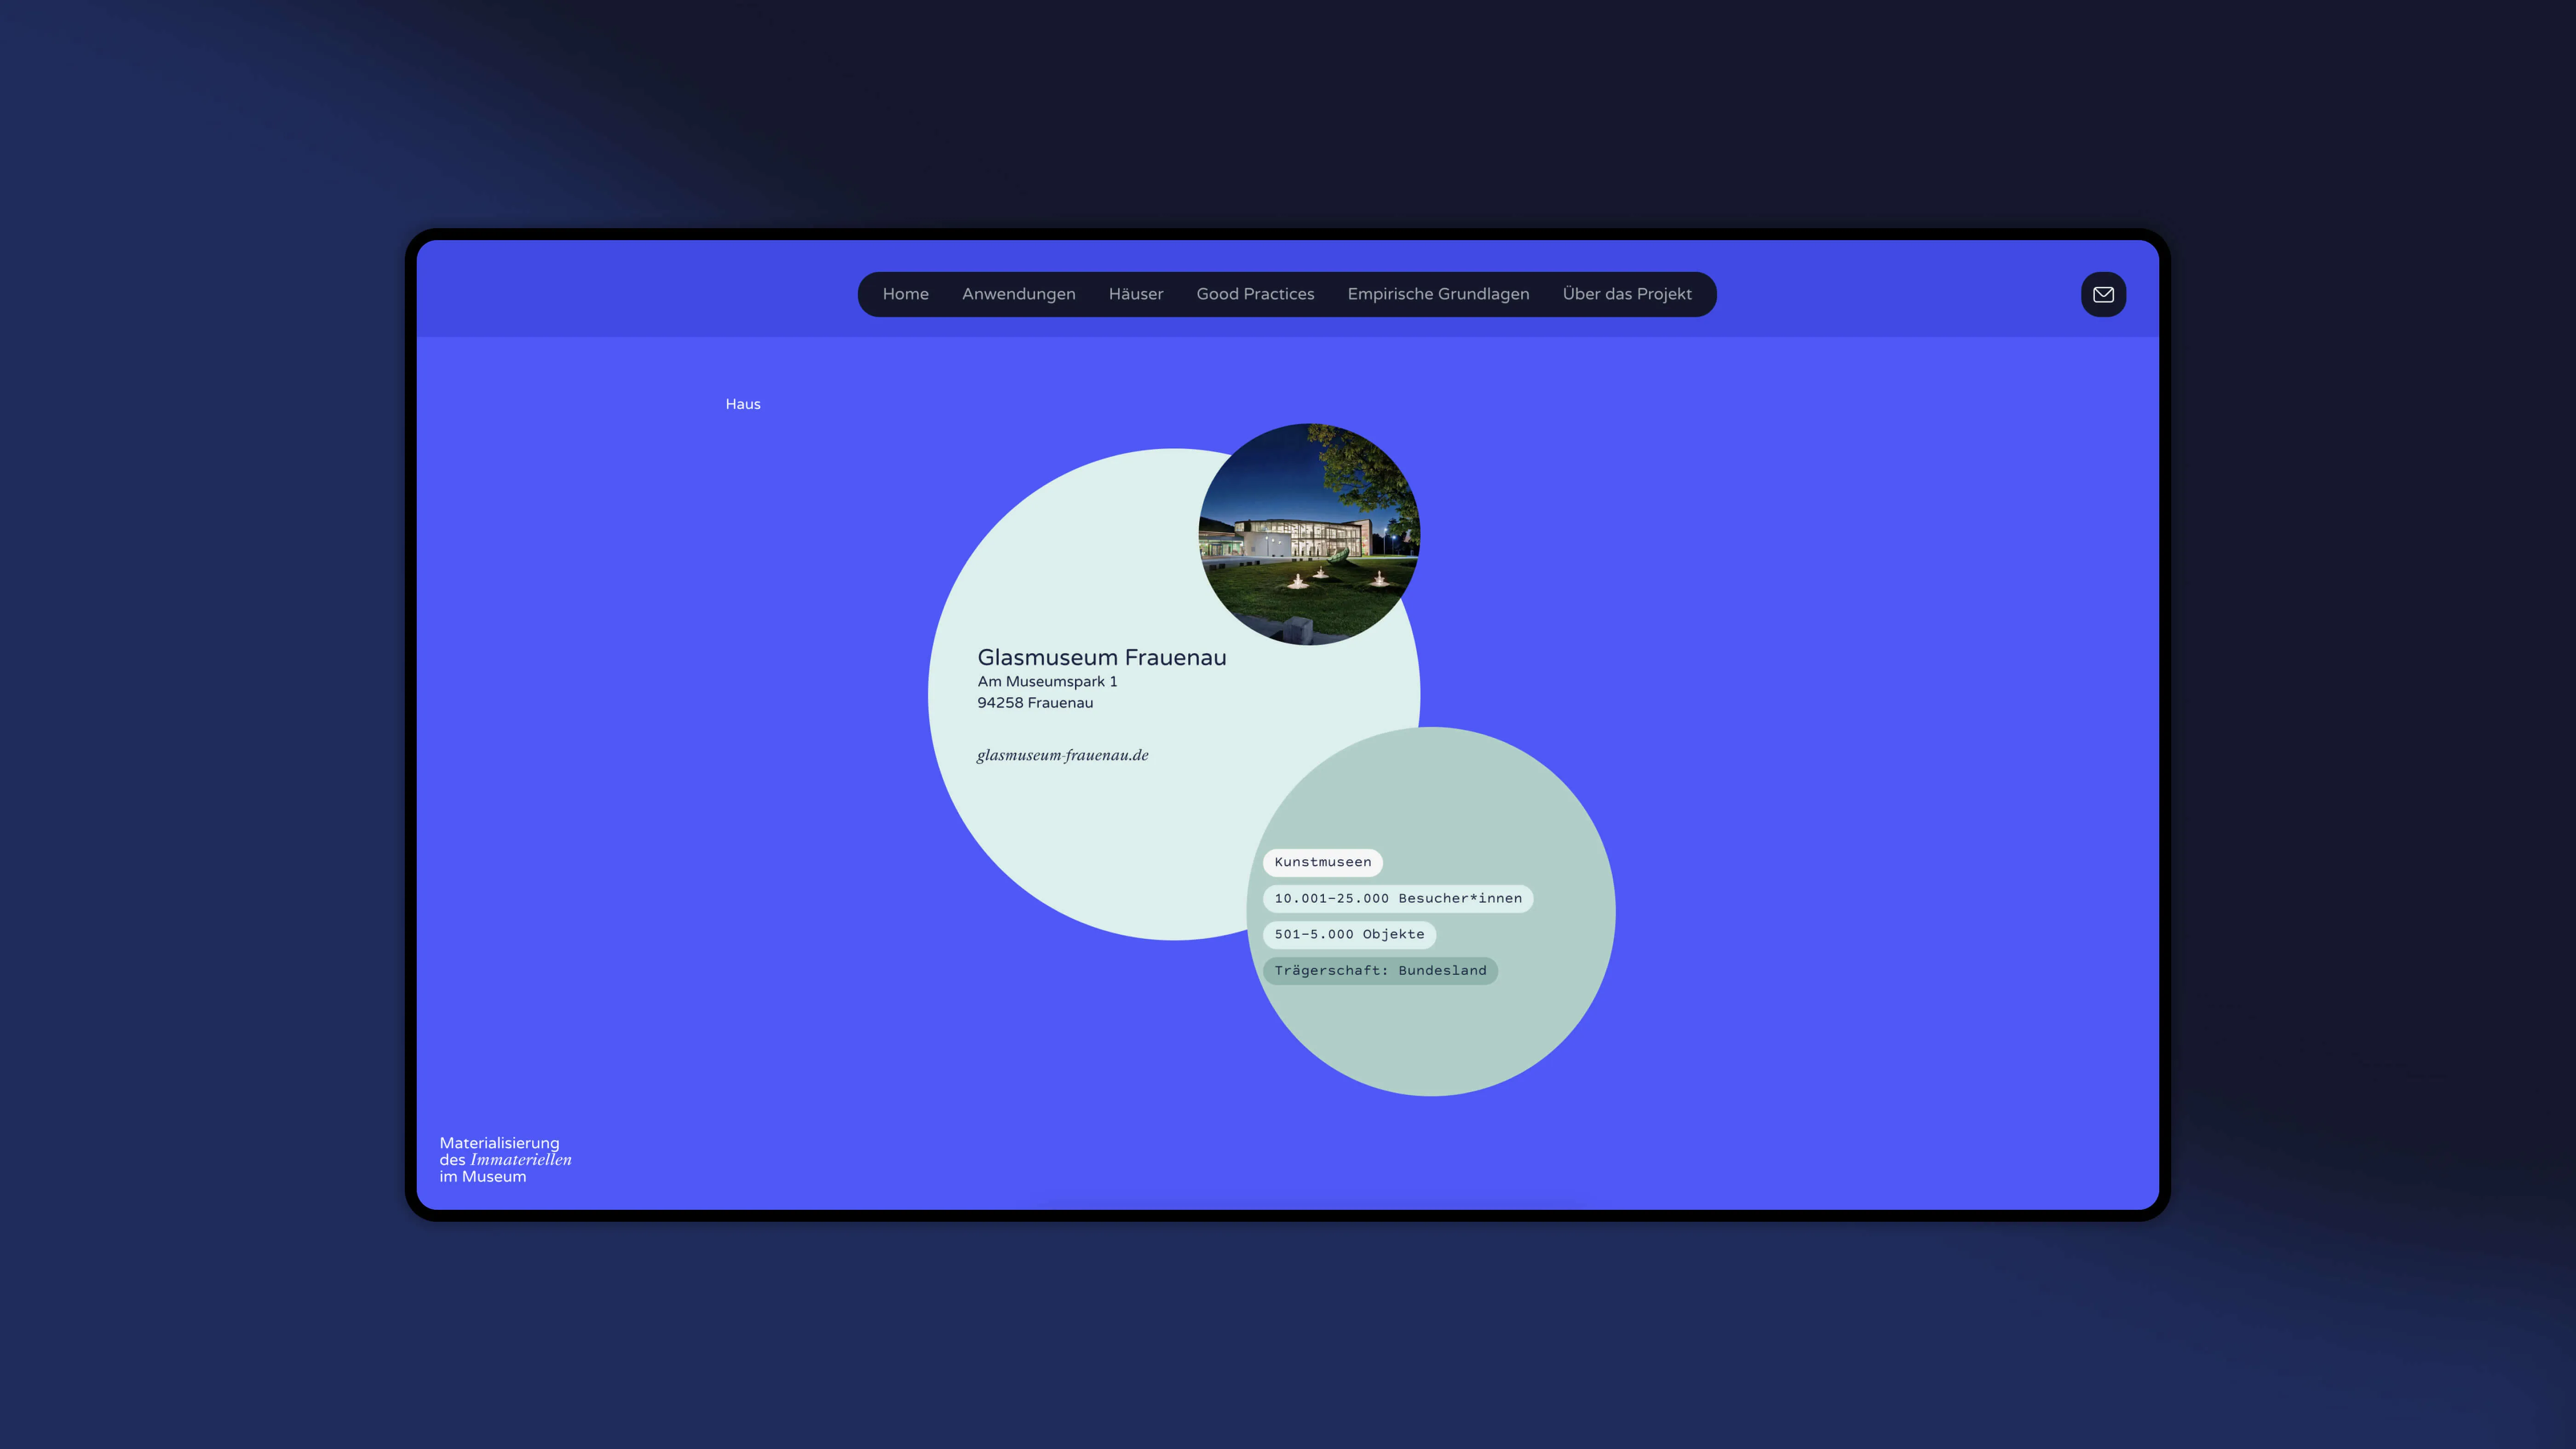This screenshot has width=2576, height=1449.
Task: Open the Glasmuseum night photo thumbnail
Action: click(x=1309, y=534)
